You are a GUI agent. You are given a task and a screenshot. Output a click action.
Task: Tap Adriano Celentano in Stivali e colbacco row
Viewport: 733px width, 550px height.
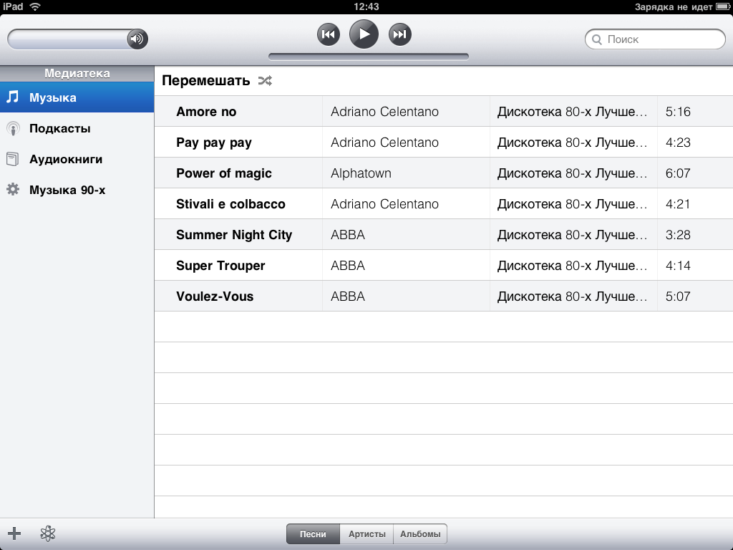coord(384,204)
